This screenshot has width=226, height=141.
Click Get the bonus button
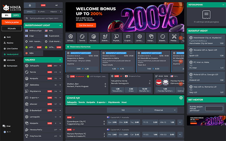(86, 25)
